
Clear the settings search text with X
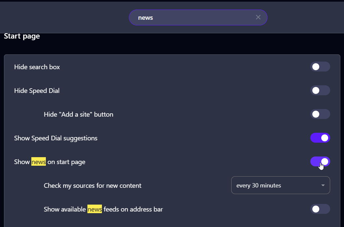[x=258, y=17]
